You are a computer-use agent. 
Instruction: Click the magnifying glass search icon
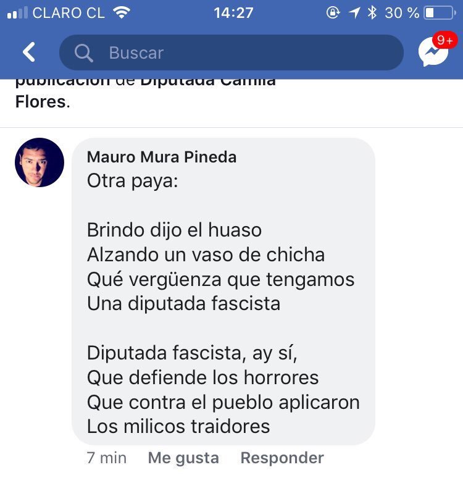coord(83,52)
